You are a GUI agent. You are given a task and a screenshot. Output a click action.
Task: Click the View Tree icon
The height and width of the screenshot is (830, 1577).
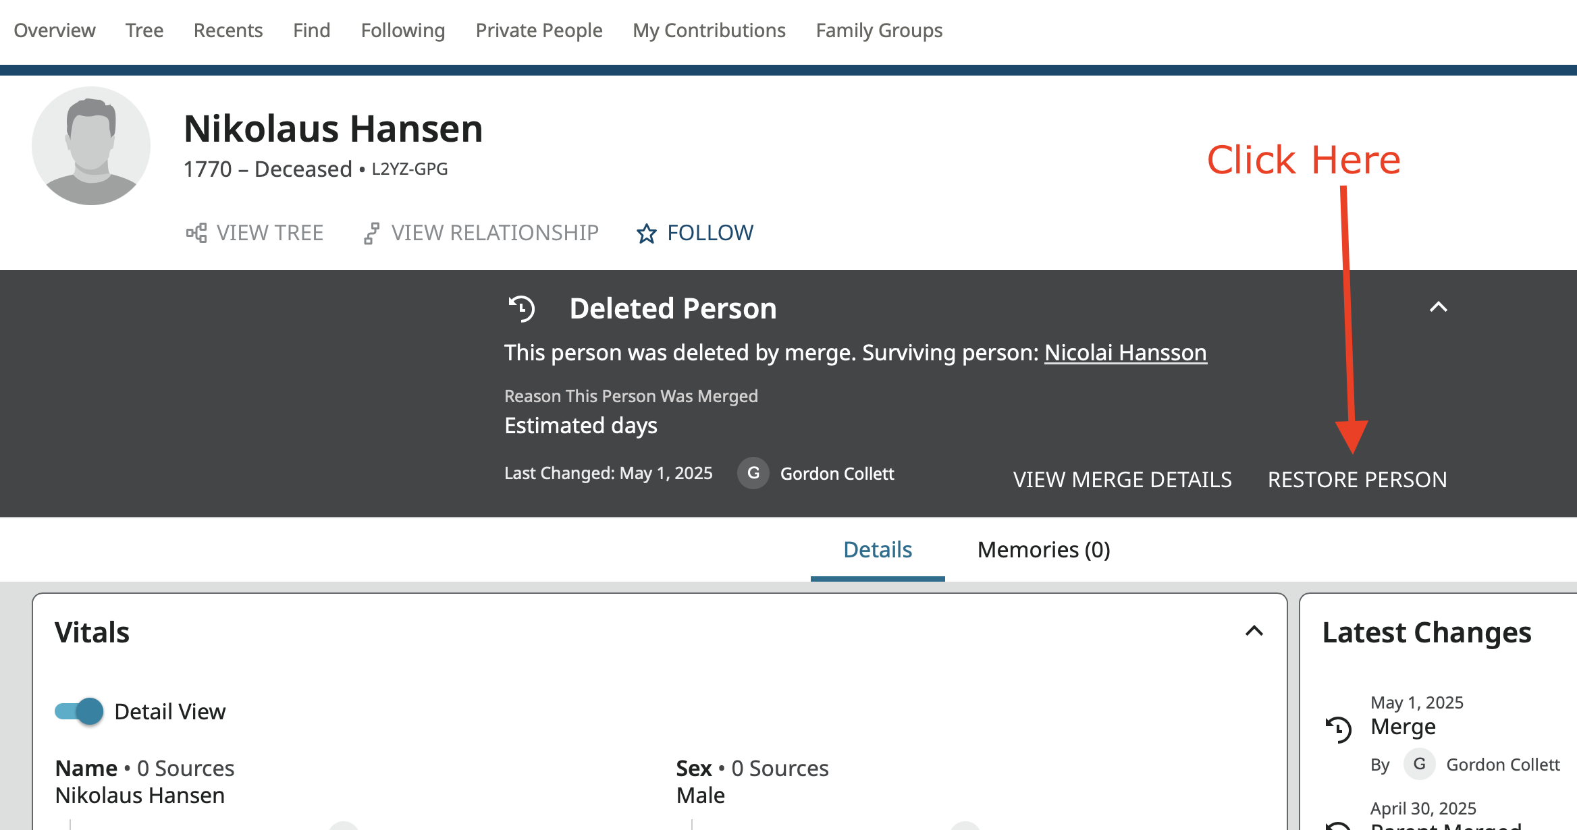coord(196,233)
